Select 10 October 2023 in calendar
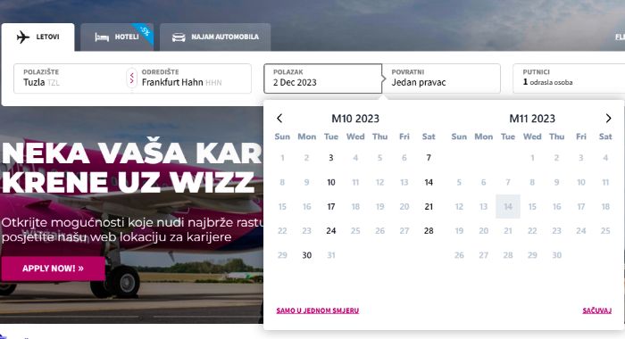Image resolution: width=625 pixels, height=339 pixels. tap(331, 183)
